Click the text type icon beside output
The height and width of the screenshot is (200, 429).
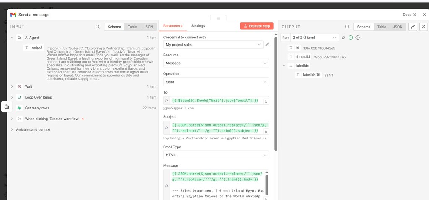click(x=27, y=48)
